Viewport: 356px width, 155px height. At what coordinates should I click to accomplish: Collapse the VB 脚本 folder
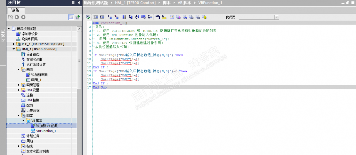(23, 120)
